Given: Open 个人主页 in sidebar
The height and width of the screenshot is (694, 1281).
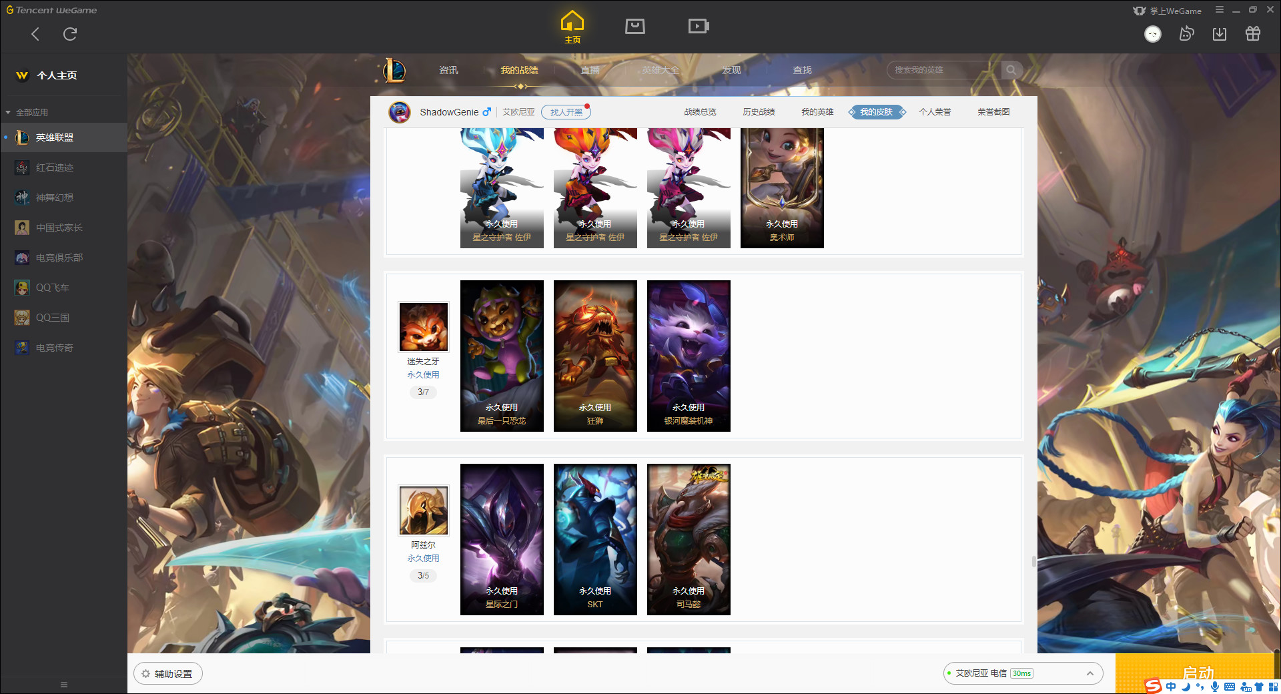Looking at the screenshot, I should coord(57,75).
